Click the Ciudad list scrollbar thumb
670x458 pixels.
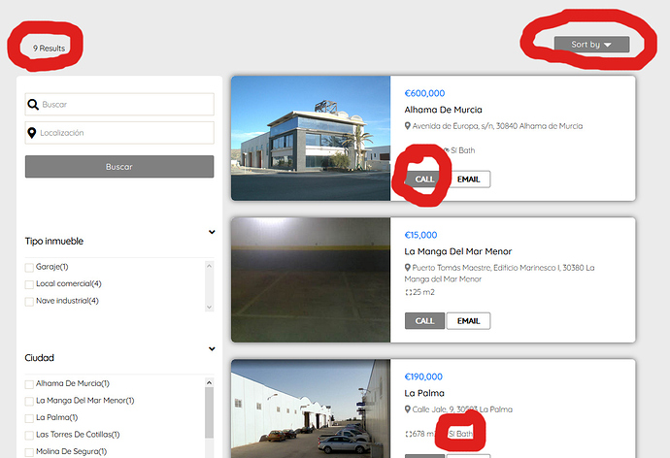pyautogui.click(x=209, y=412)
